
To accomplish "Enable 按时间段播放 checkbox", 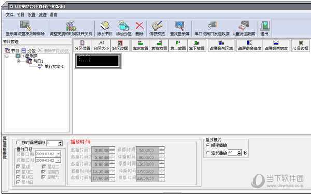I will (18, 142).
